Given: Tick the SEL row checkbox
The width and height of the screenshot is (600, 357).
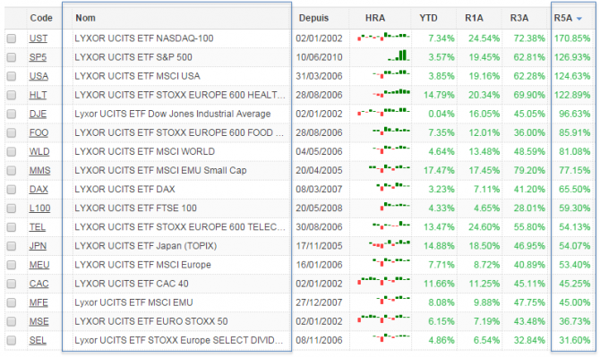Looking at the screenshot, I should pyautogui.click(x=12, y=340).
